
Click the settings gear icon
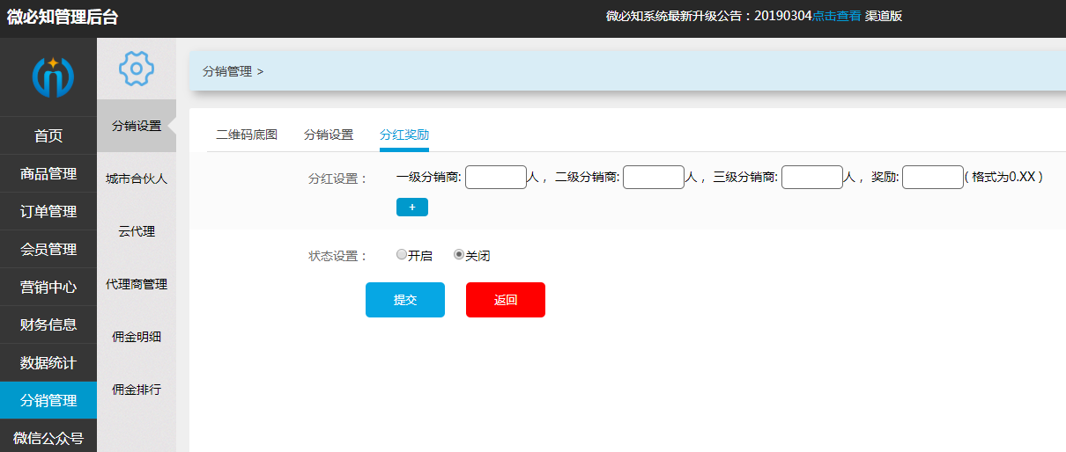tap(137, 69)
